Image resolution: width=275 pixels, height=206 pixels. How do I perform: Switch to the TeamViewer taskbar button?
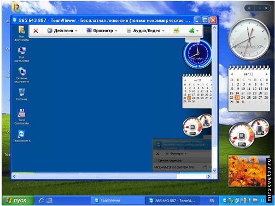coord(118,201)
